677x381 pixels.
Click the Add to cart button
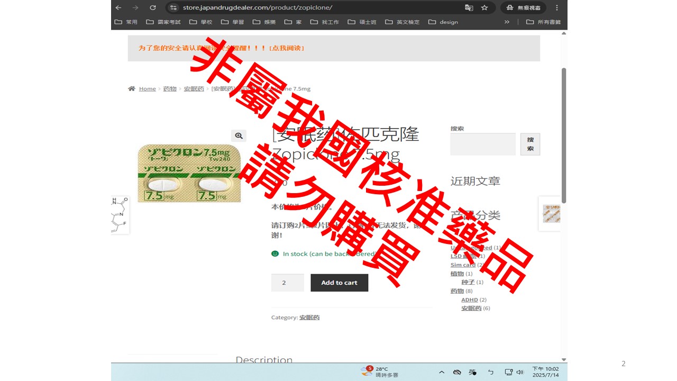[x=339, y=283]
